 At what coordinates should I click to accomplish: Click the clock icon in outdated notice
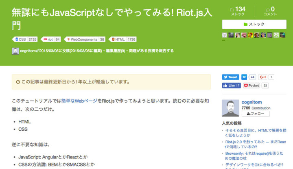[18, 82]
